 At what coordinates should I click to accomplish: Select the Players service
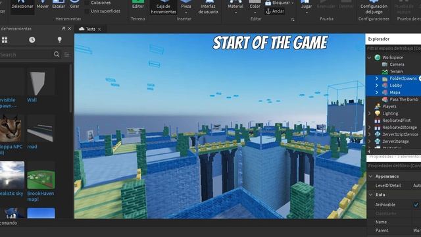389,107
